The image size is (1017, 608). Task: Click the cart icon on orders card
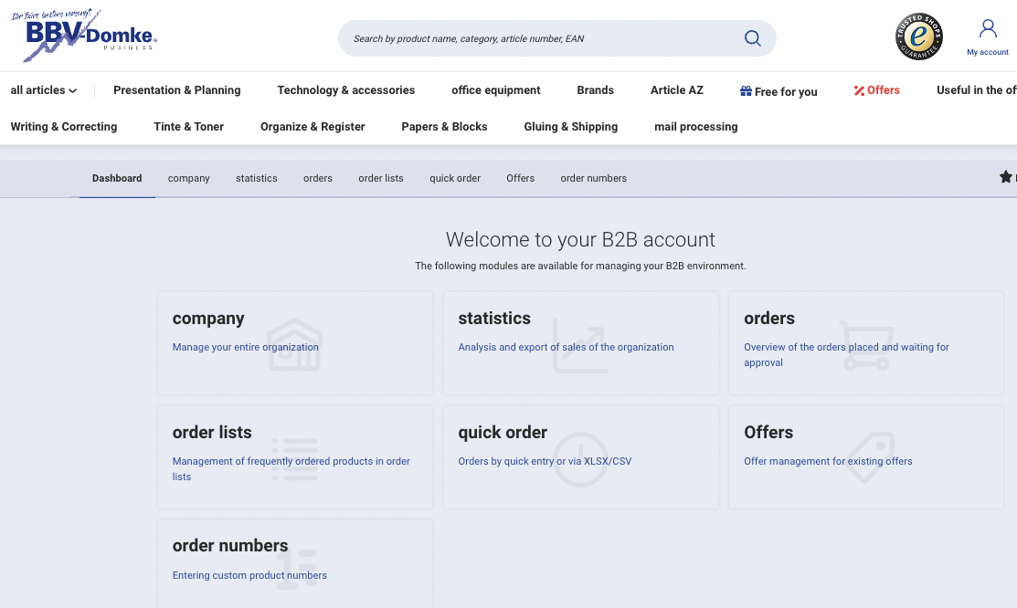pyautogui.click(x=866, y=345)
